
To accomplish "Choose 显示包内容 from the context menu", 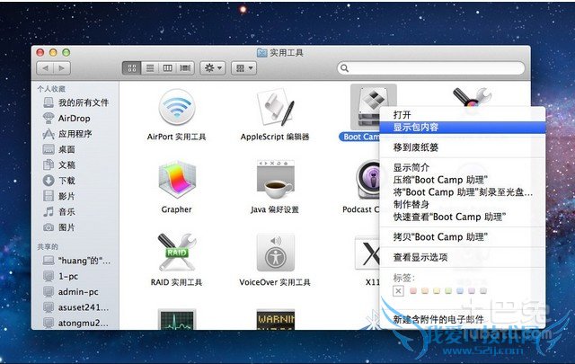I will [x=462, y=128].
